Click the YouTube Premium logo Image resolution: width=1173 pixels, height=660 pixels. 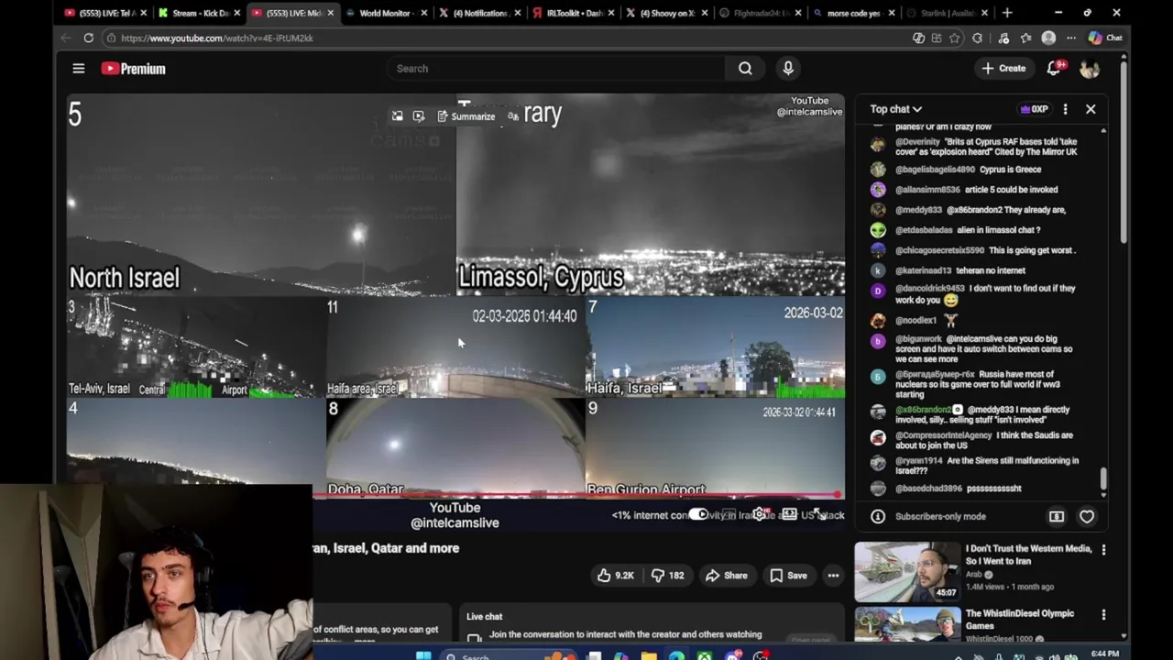134,69
